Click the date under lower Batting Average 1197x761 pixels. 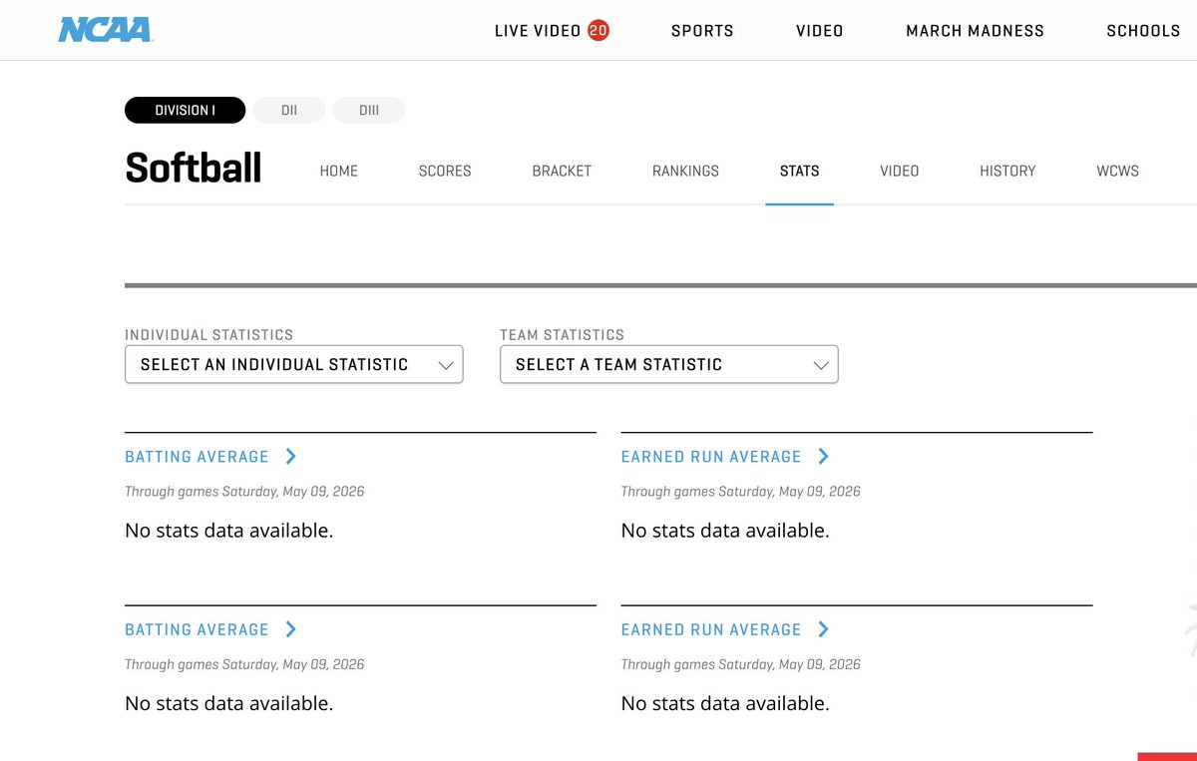click(244, 664)
